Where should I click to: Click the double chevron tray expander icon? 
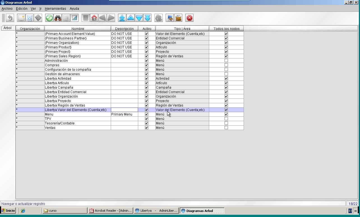point(356,211)
